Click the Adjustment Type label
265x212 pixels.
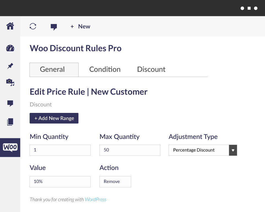coord(193,137)
